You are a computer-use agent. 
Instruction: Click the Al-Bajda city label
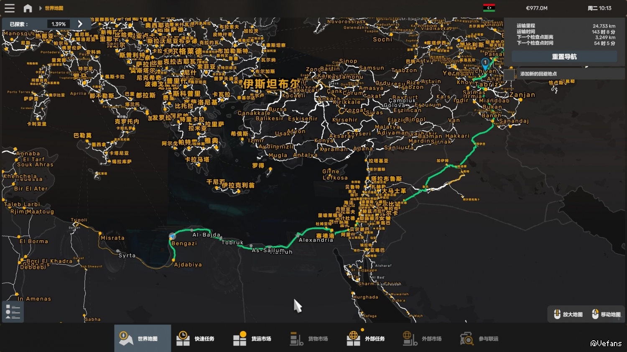[x=206, y=235]
